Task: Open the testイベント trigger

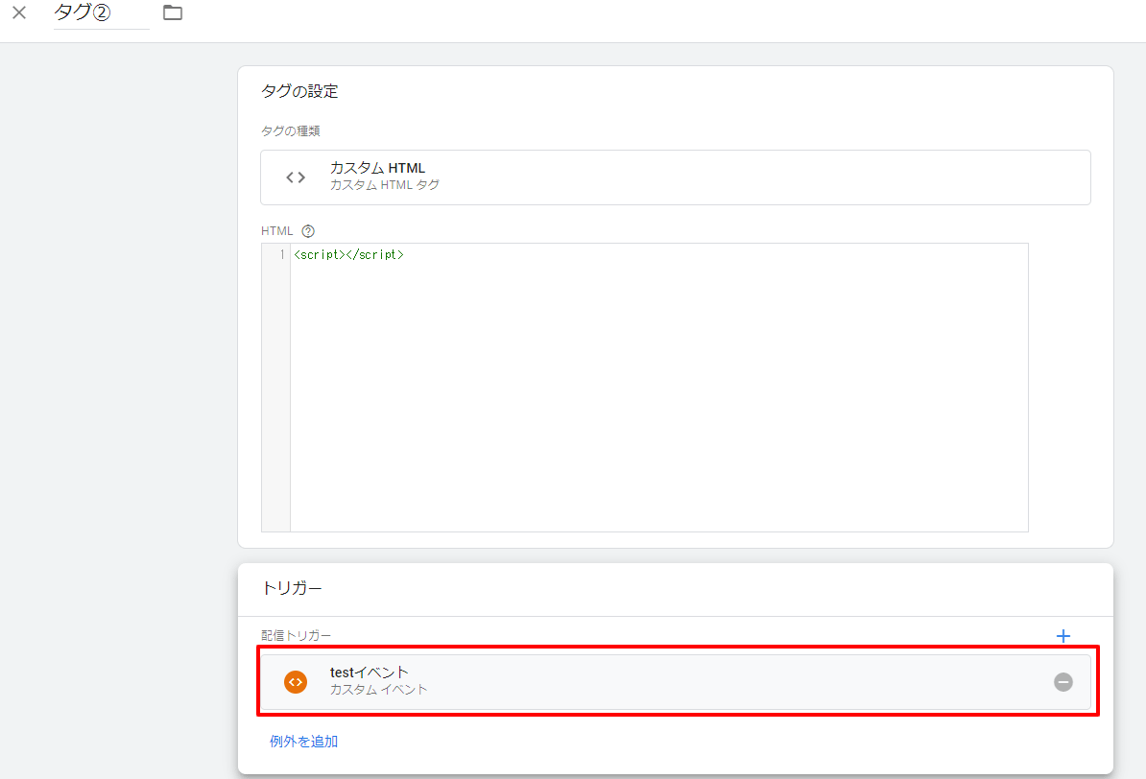Action: tap(672, 681)
